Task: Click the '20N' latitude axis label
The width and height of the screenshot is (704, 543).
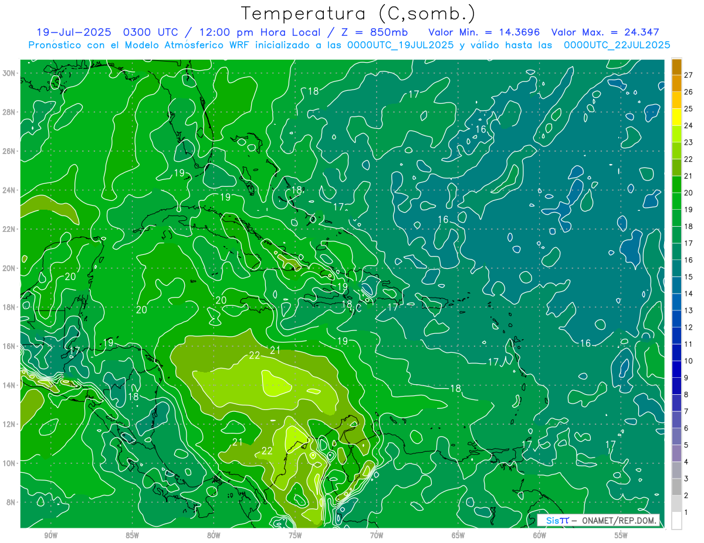Action: tap(10, 268)
